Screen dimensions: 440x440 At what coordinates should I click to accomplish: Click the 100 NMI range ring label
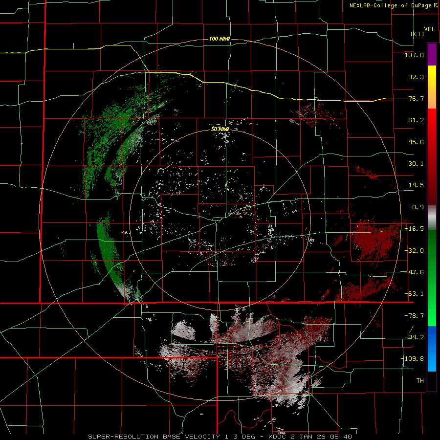pos(220,39)
